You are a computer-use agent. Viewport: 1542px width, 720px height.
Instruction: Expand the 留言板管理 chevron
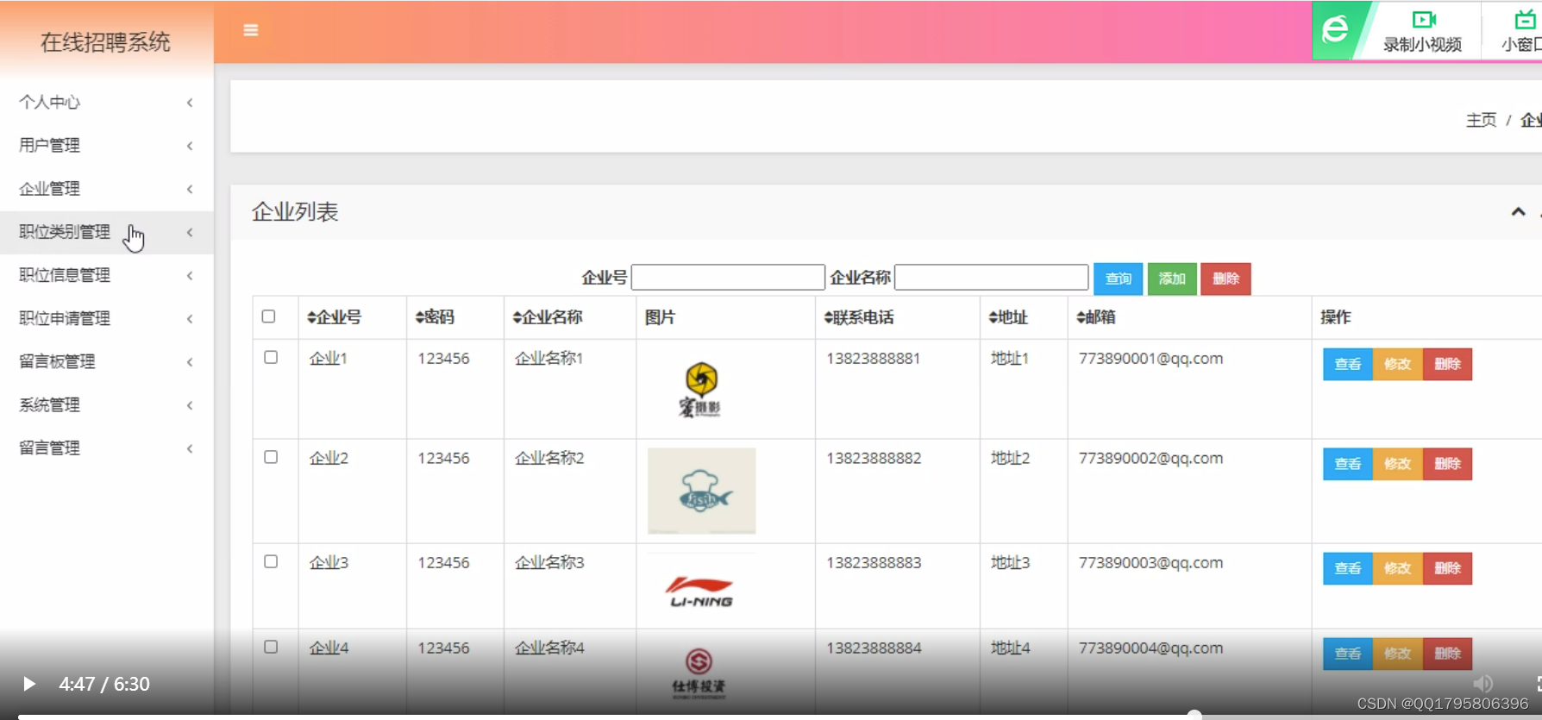pos(190,361)
